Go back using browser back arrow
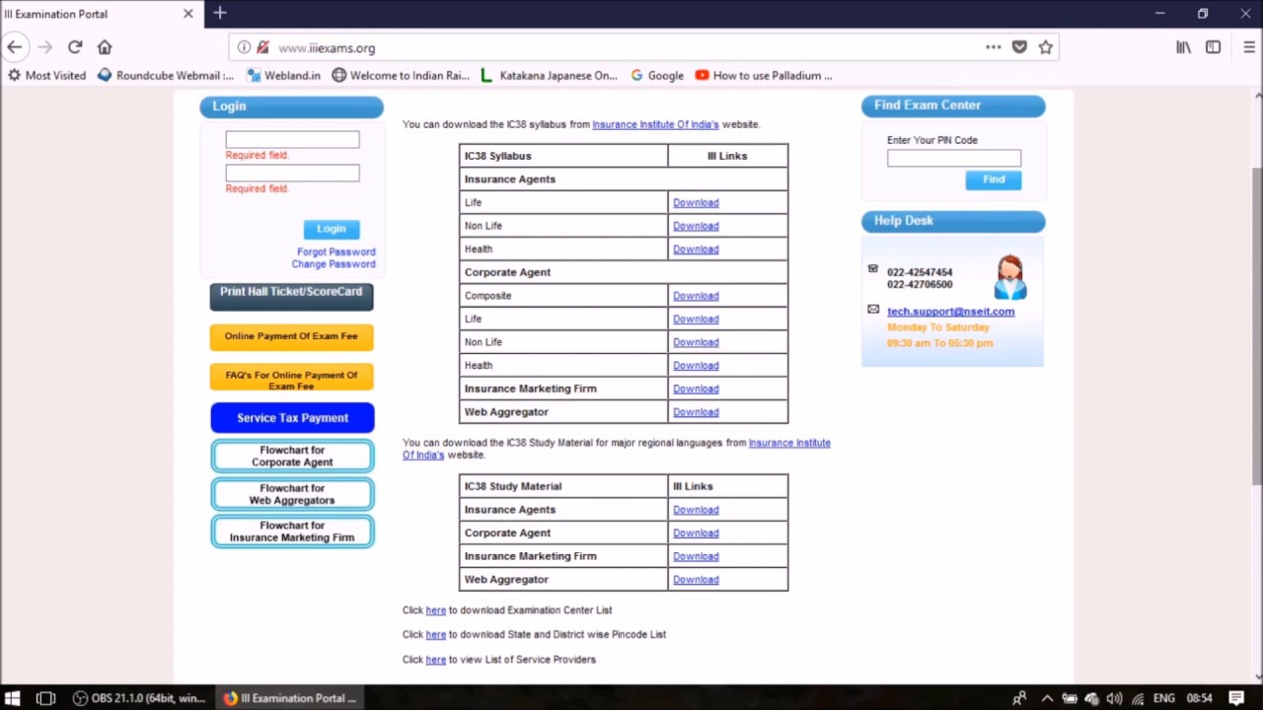The image size is (1263, 710). click(x=15, y=47)
